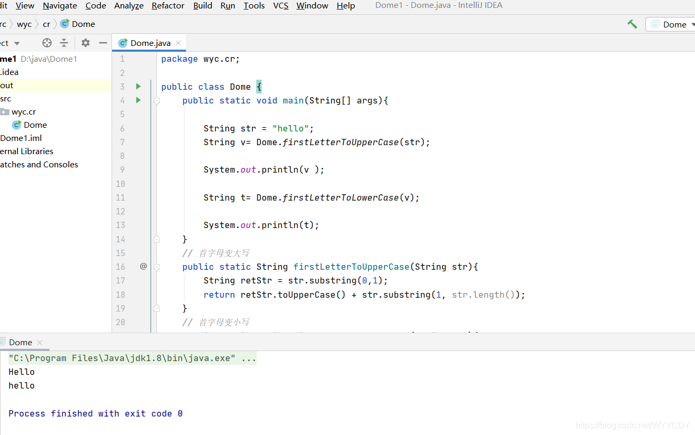Image resolution: width=695 pixels, height=435 pixels.
Task: Click package wyc.cr; declaration line
Action: [x=201, y=59]
